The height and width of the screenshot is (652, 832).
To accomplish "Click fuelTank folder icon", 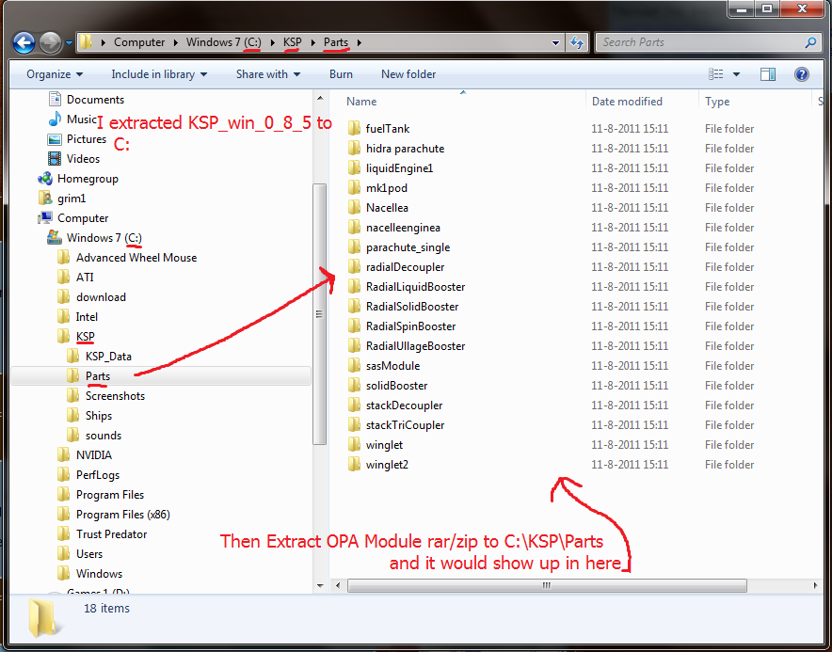I will point(355,128).
